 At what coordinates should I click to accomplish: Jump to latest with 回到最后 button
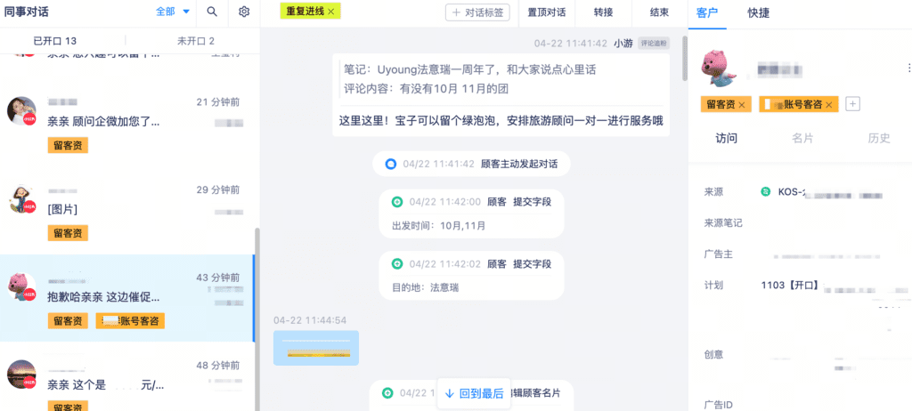click(474, 393)
